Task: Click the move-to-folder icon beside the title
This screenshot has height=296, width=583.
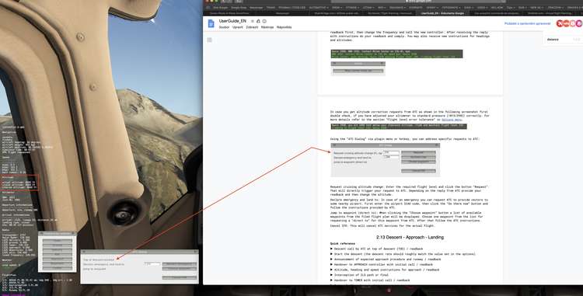Action: [x=258, y=21]
